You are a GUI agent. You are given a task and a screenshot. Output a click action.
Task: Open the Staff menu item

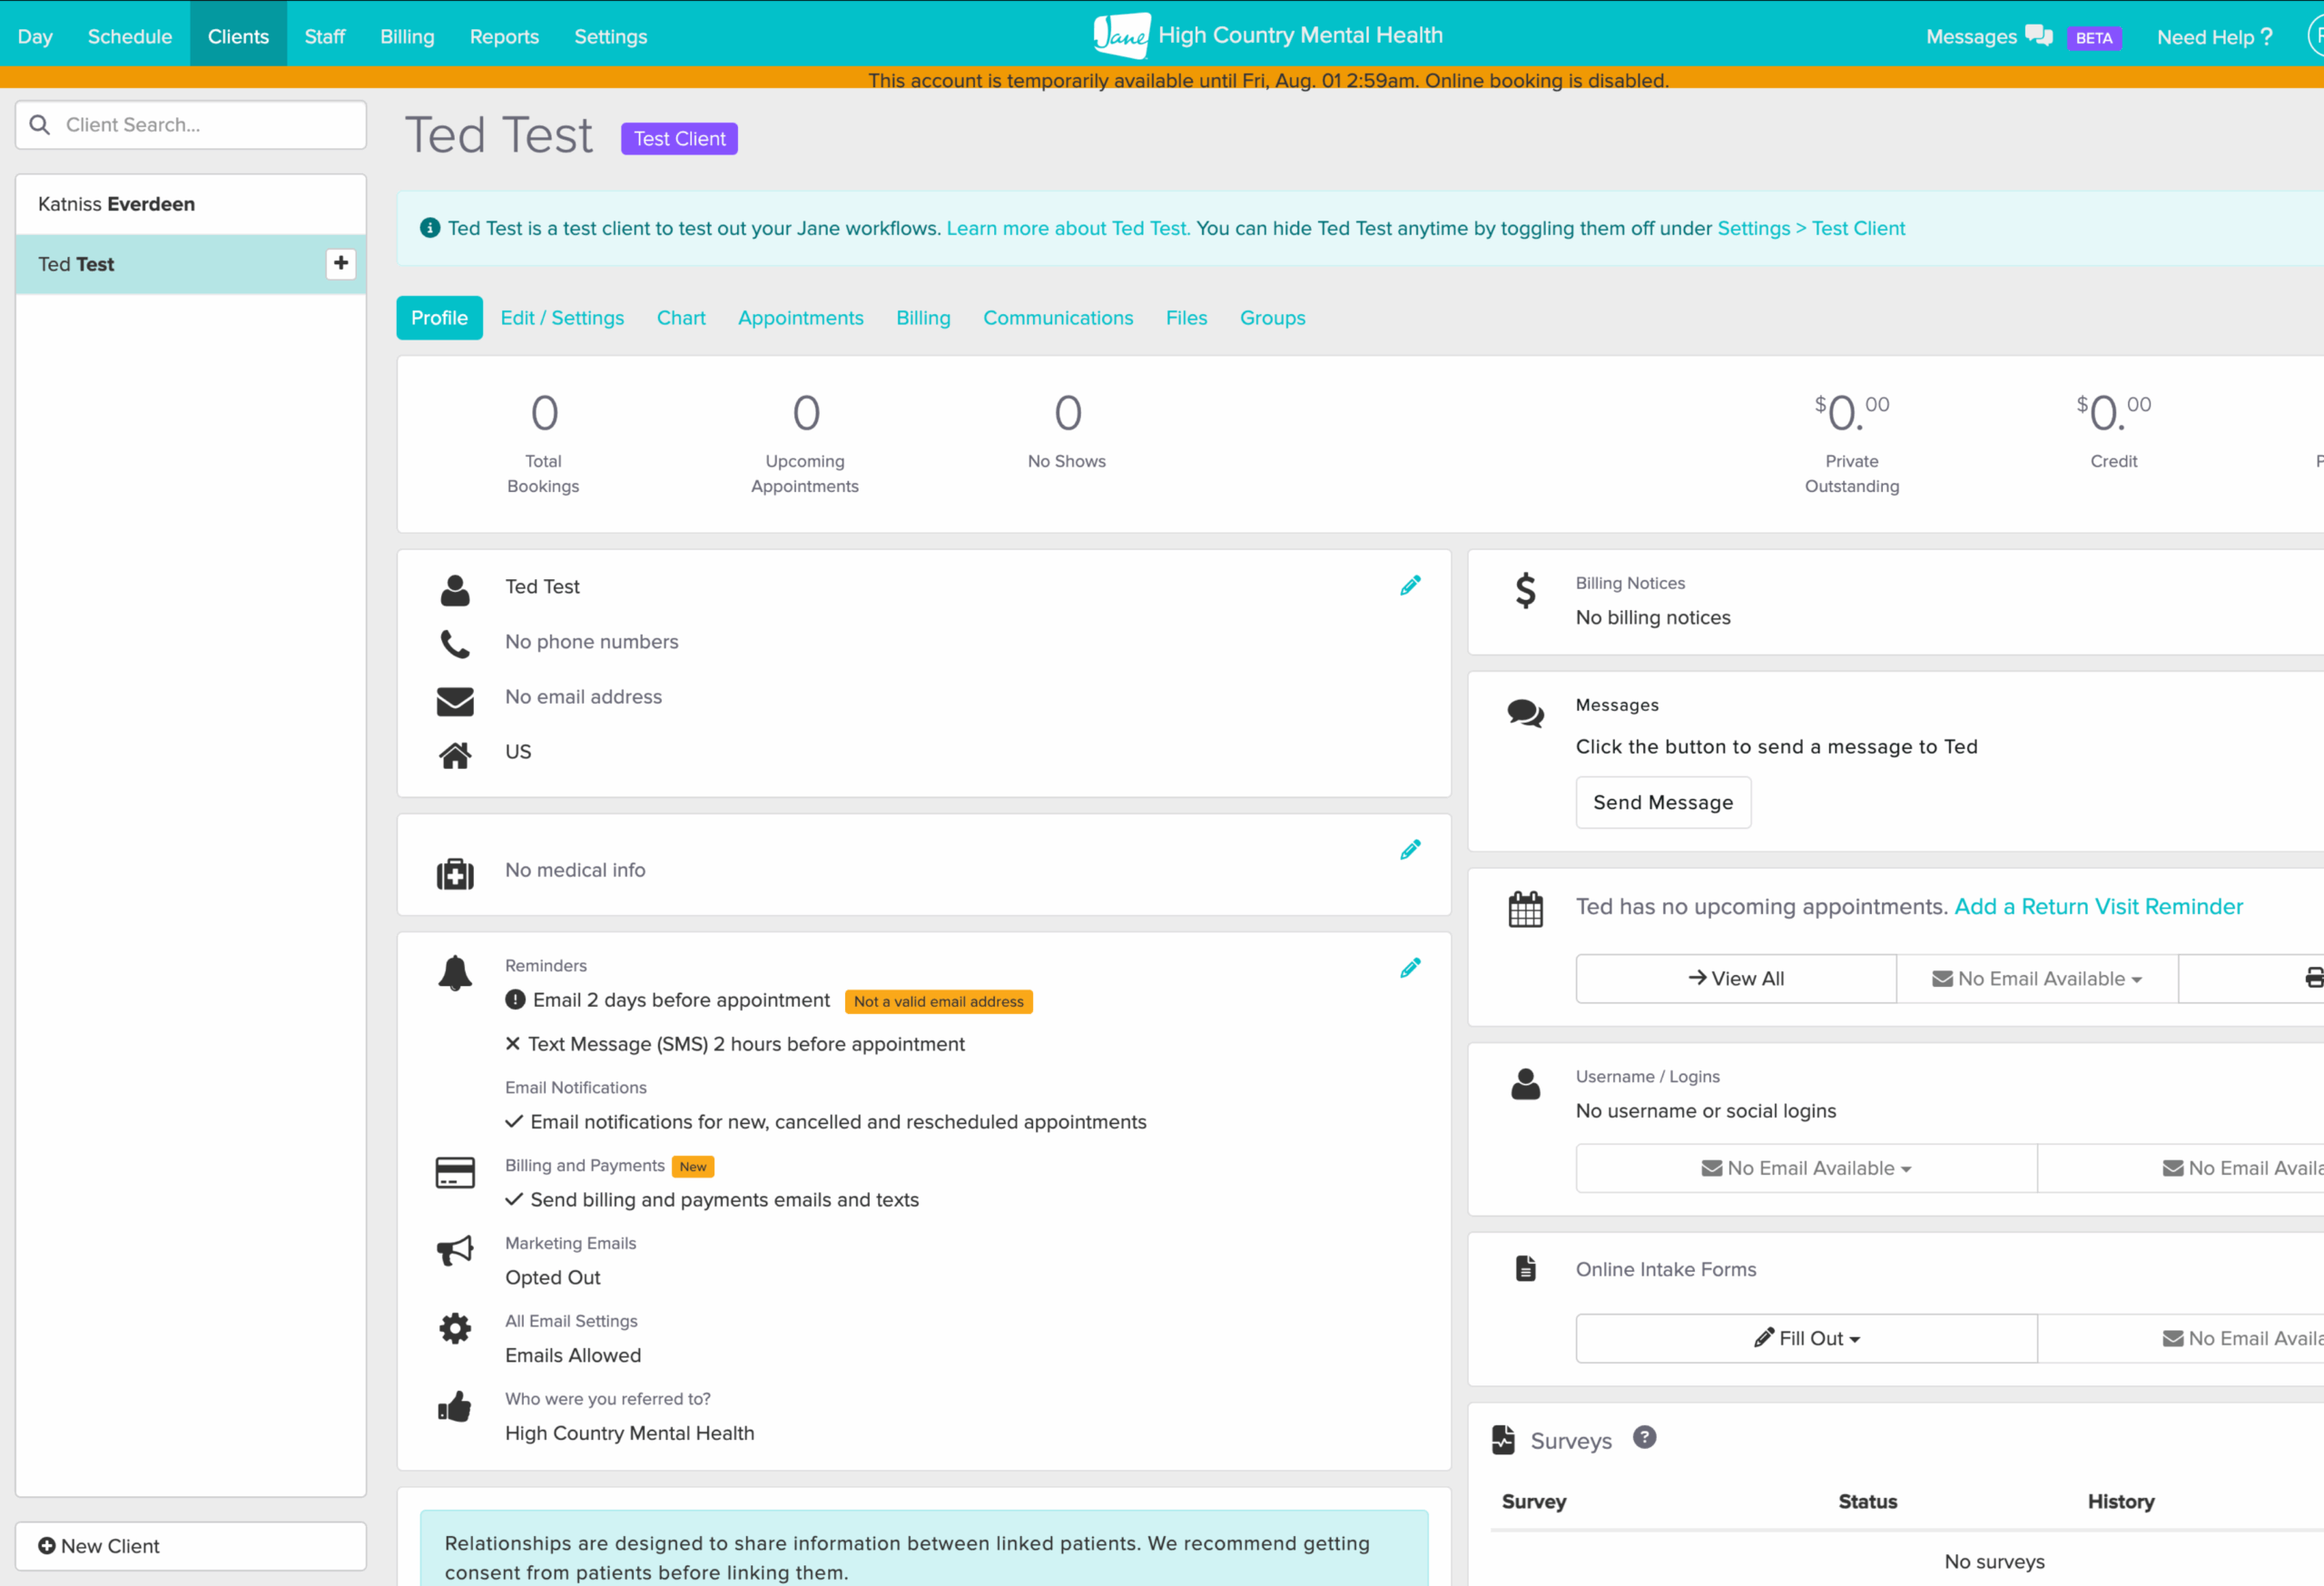click(x=325, y=36)
